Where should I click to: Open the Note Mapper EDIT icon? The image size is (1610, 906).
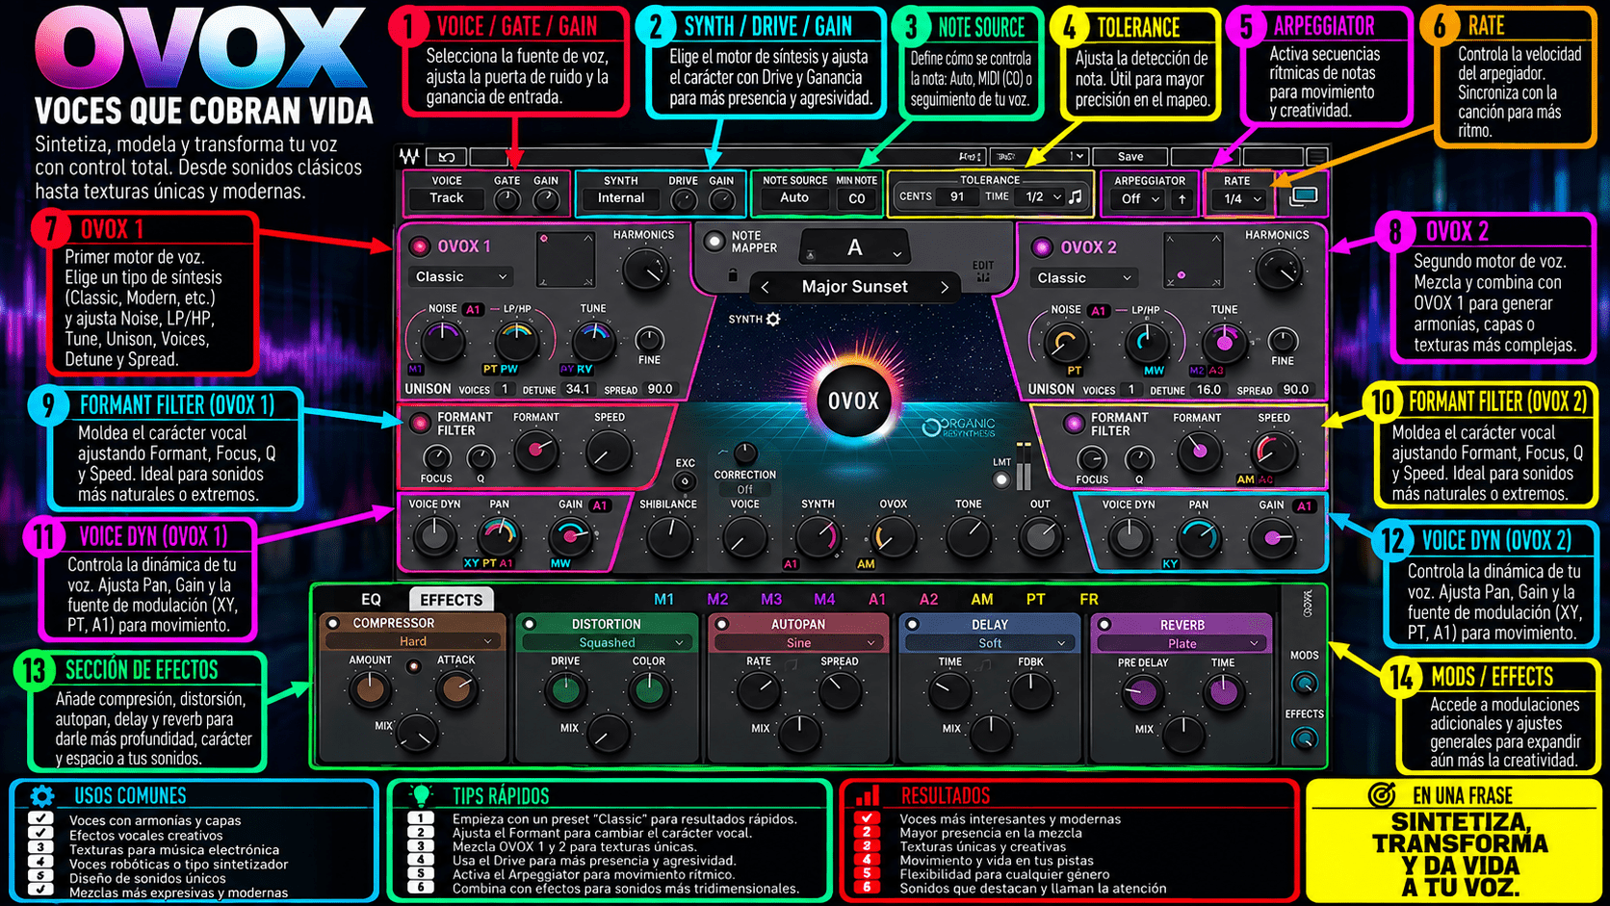983,272
